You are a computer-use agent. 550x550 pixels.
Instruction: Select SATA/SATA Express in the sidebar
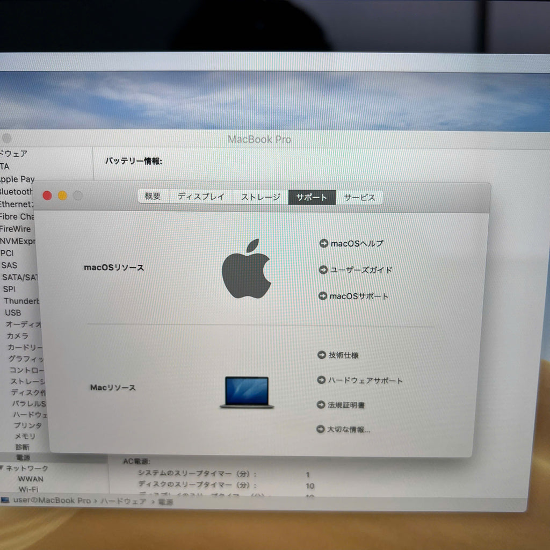[x=20, y=277]
